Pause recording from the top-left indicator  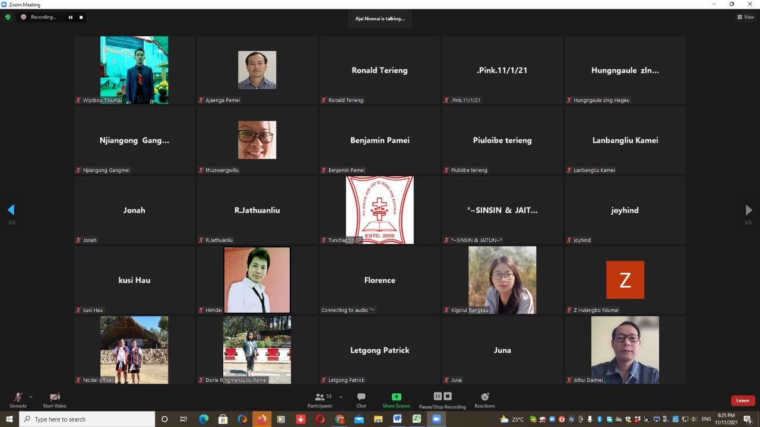[70, 17]
